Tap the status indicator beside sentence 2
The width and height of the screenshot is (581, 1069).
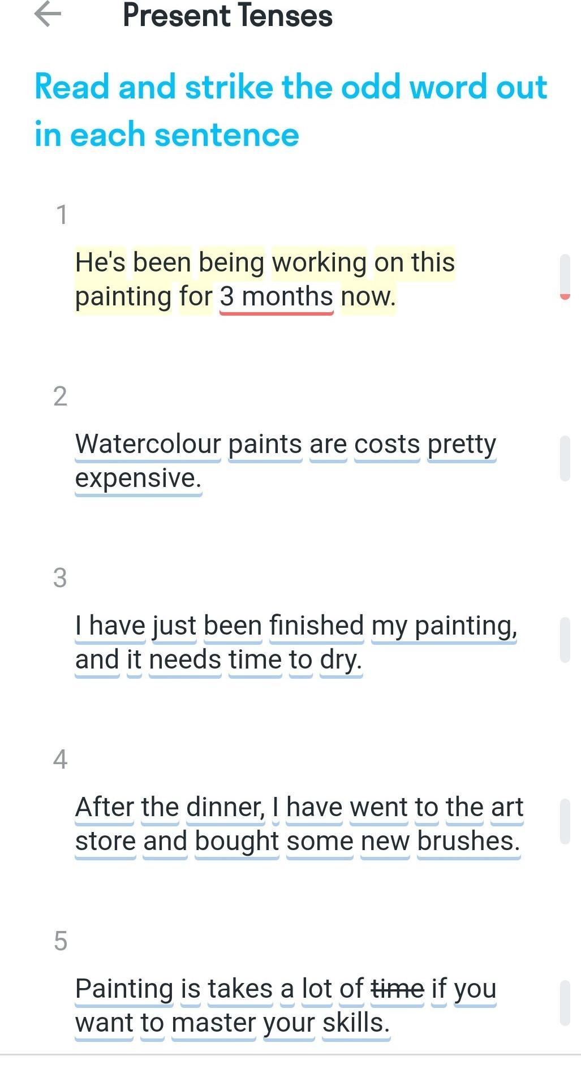565,458
